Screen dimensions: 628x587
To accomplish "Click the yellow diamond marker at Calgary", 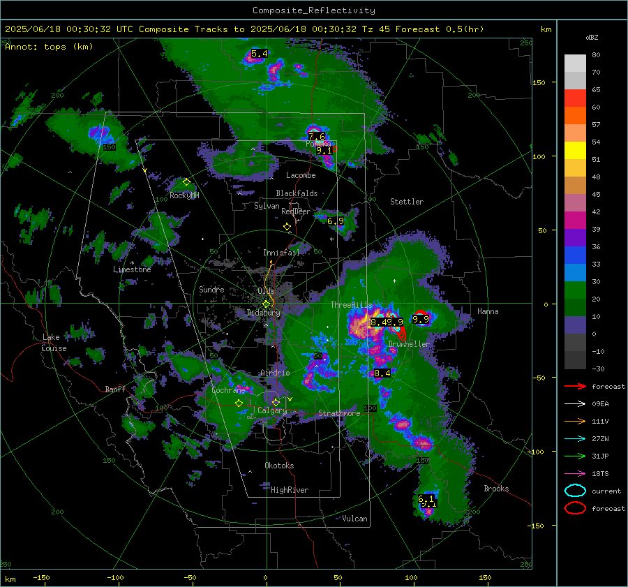I will (276, 402).
